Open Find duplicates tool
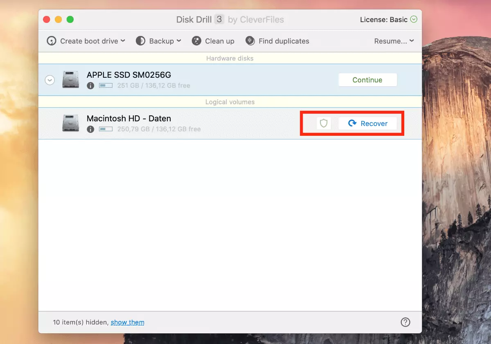 [x=277, y=41]
